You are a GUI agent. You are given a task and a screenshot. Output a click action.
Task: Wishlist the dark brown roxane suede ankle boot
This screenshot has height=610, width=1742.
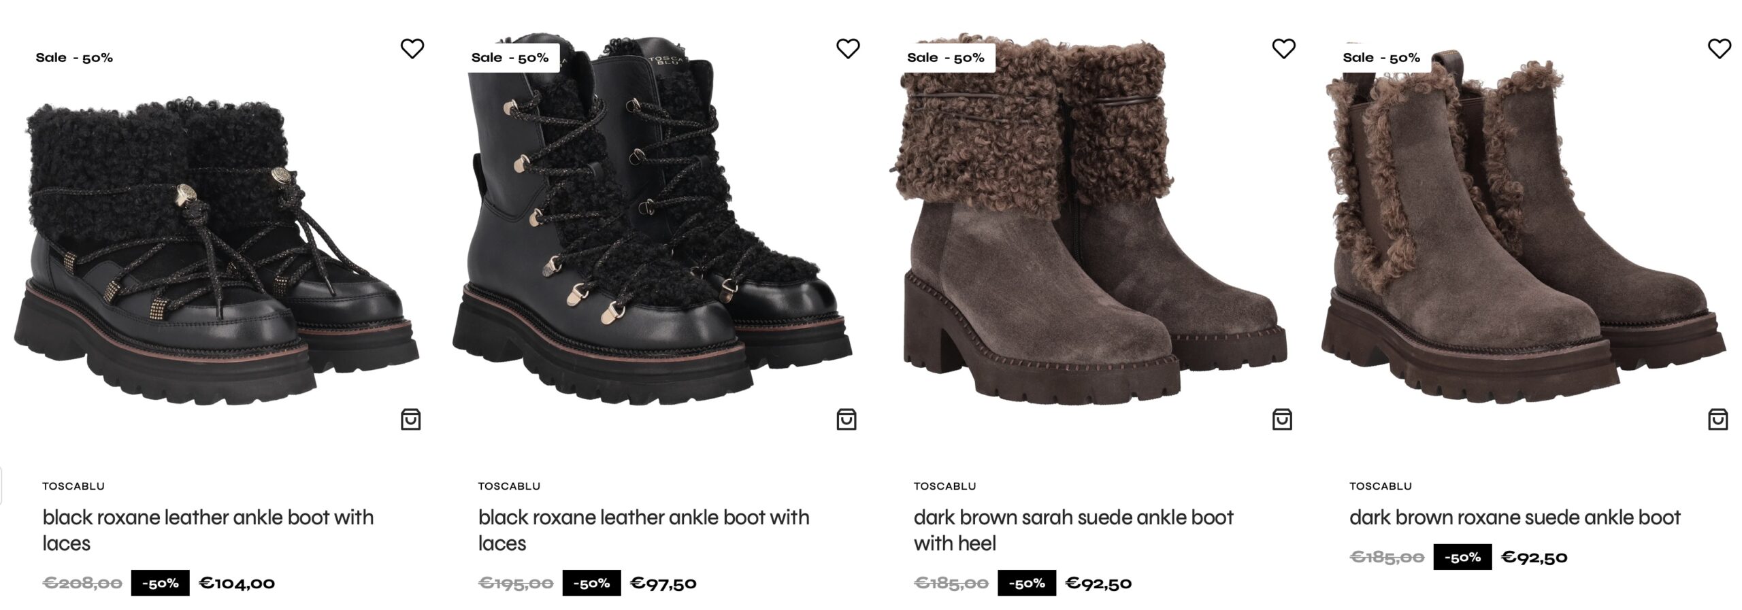1719,49
